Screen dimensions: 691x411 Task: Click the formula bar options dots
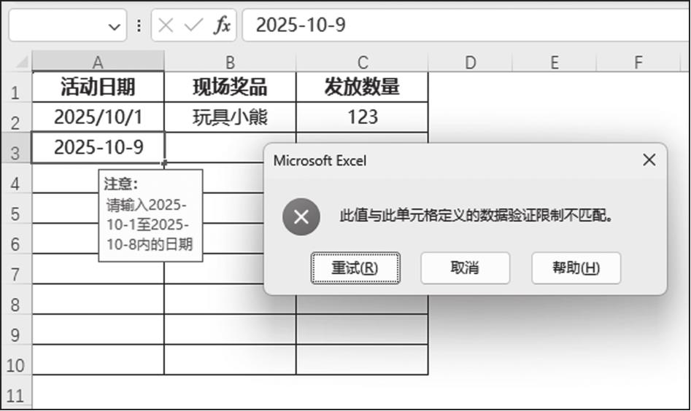[139, 26]
